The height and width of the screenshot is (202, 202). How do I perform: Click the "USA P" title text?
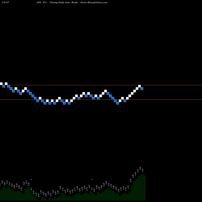(x=5, y=2)
